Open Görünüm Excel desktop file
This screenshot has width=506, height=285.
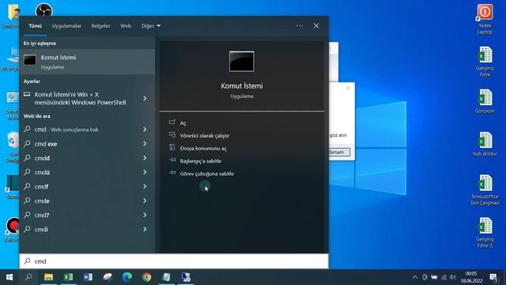485,101
